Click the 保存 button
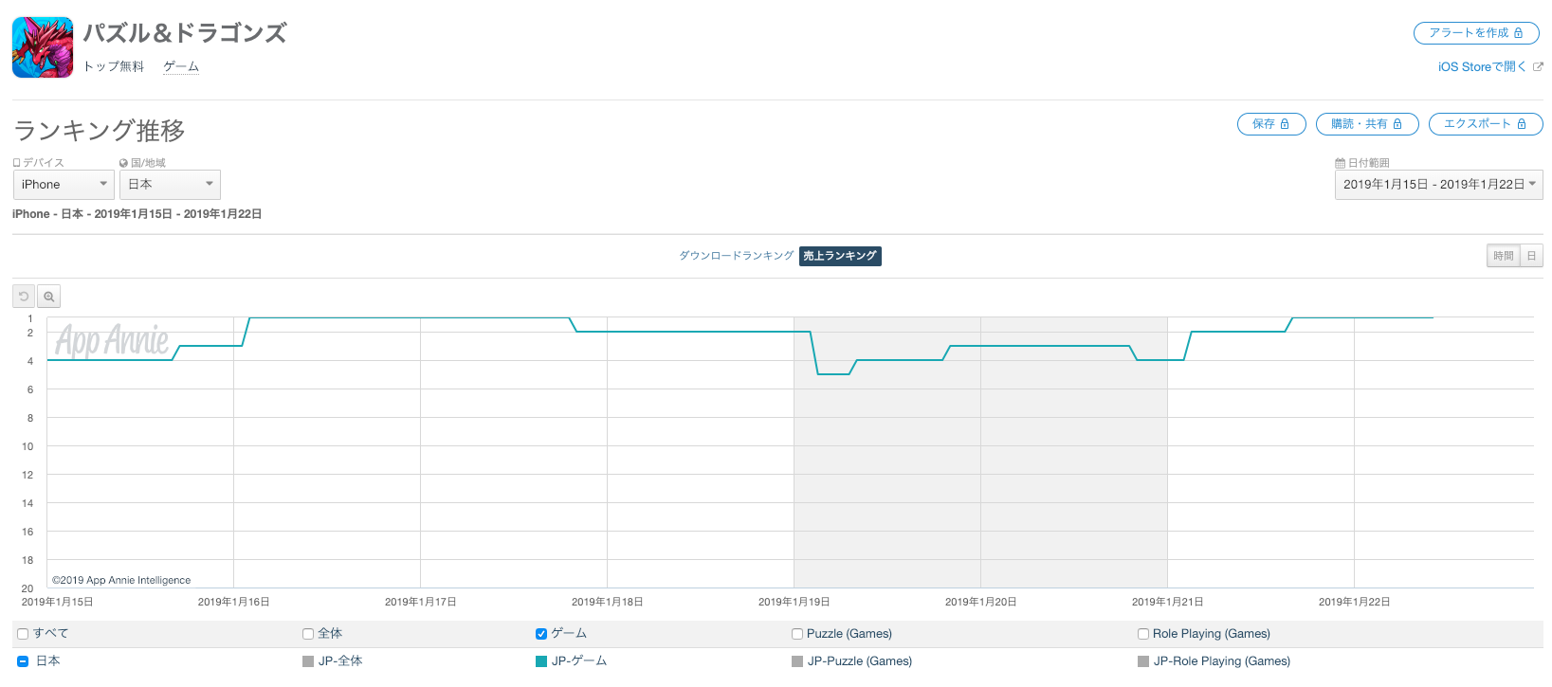 1271,124
